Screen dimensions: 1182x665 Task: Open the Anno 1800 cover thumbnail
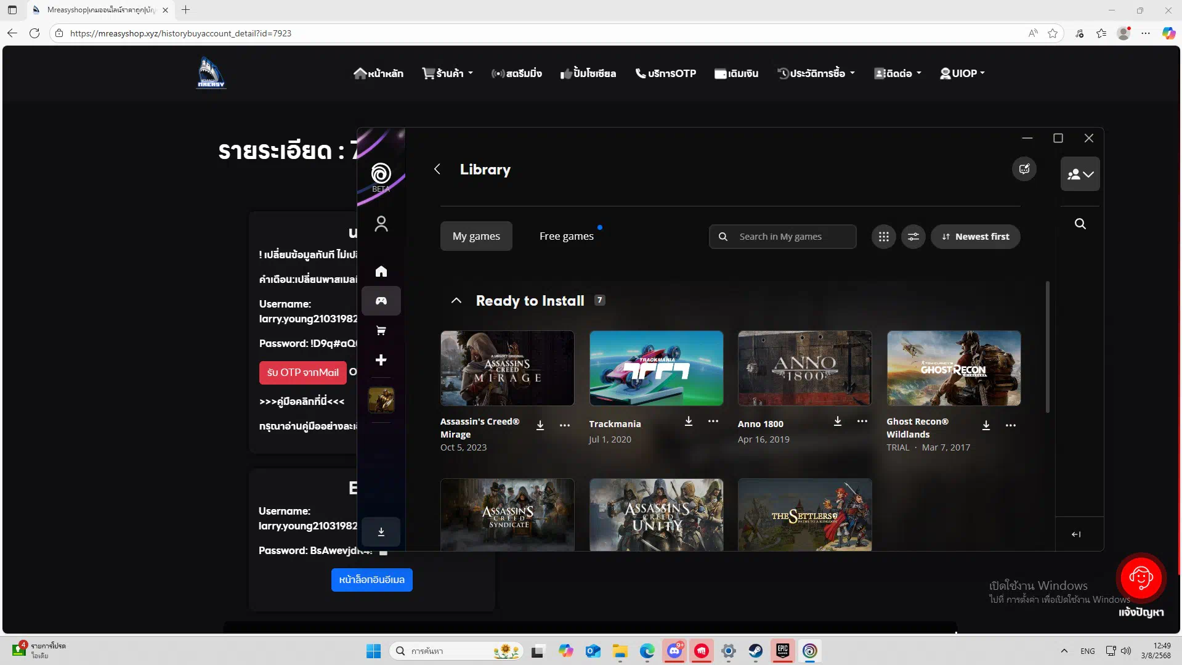(805, 369)
